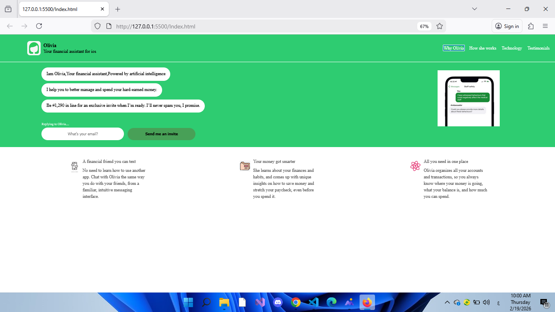Screen dimensions: 555x312
Task: Open the taskbar clock showing 10:00 AM
Action: coord(520,302)
